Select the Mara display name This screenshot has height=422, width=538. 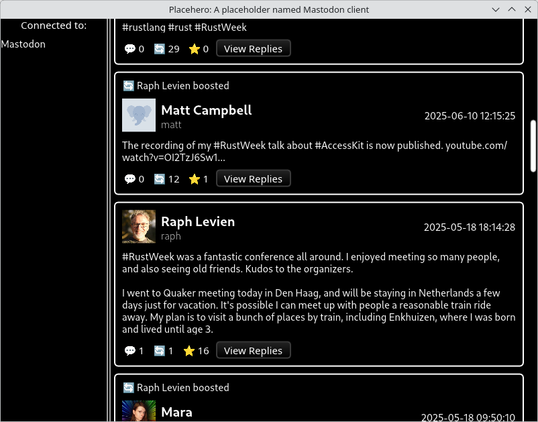click(176, 412)
